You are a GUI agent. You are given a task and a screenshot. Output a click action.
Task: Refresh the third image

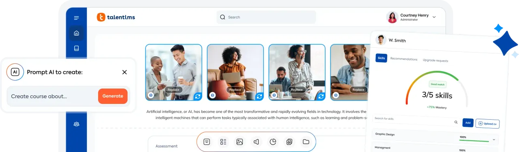(x=321, y=96)
